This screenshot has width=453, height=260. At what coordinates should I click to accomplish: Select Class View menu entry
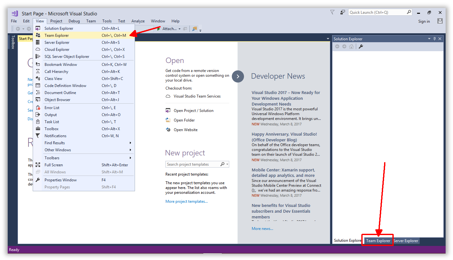[x=84, y=79]
